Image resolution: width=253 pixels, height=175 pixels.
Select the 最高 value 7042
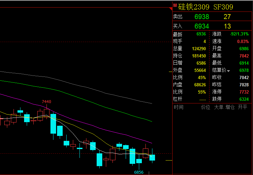coord(244,56)
